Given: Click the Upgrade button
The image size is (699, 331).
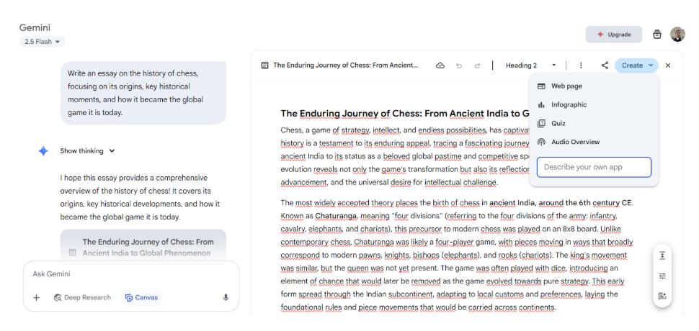Looking at the screenshot, I should (x=613, y=34).
